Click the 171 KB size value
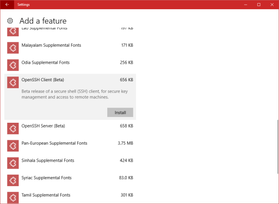 127,45
